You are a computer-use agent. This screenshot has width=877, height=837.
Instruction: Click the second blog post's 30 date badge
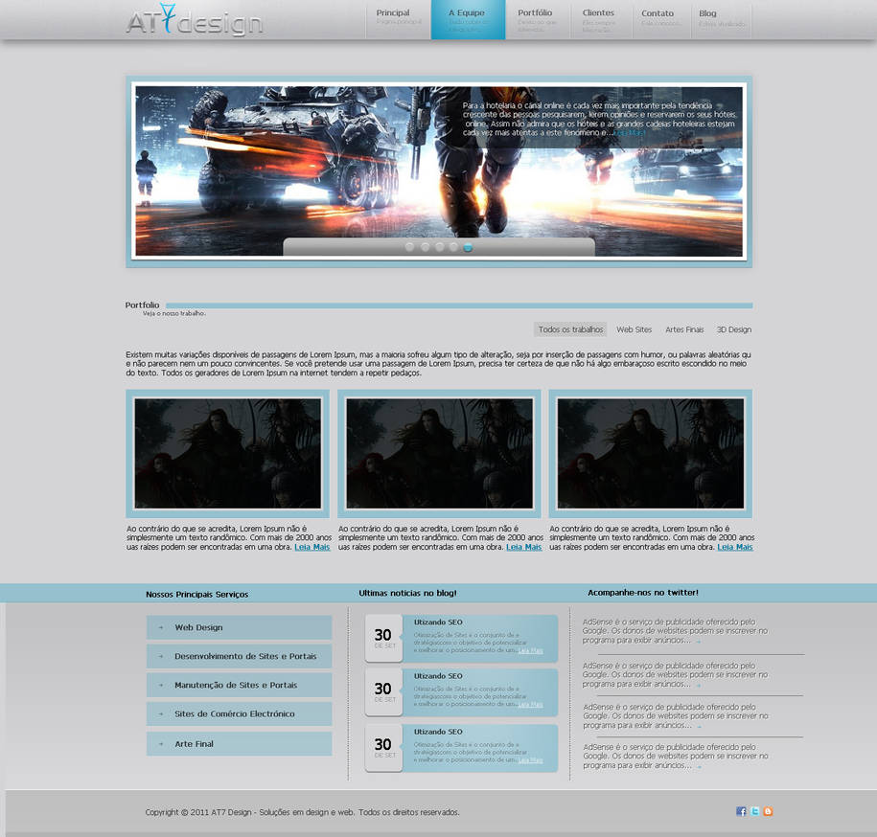coord(383,691)
